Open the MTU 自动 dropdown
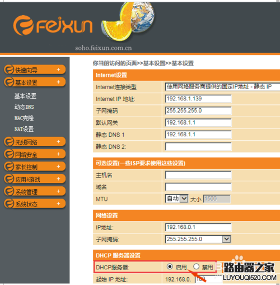 (176, 199)
